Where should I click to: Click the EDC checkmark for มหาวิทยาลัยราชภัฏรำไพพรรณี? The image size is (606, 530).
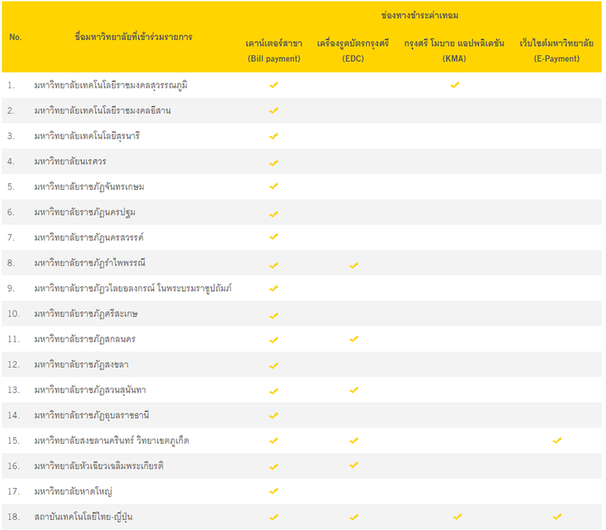coord(353,265)
